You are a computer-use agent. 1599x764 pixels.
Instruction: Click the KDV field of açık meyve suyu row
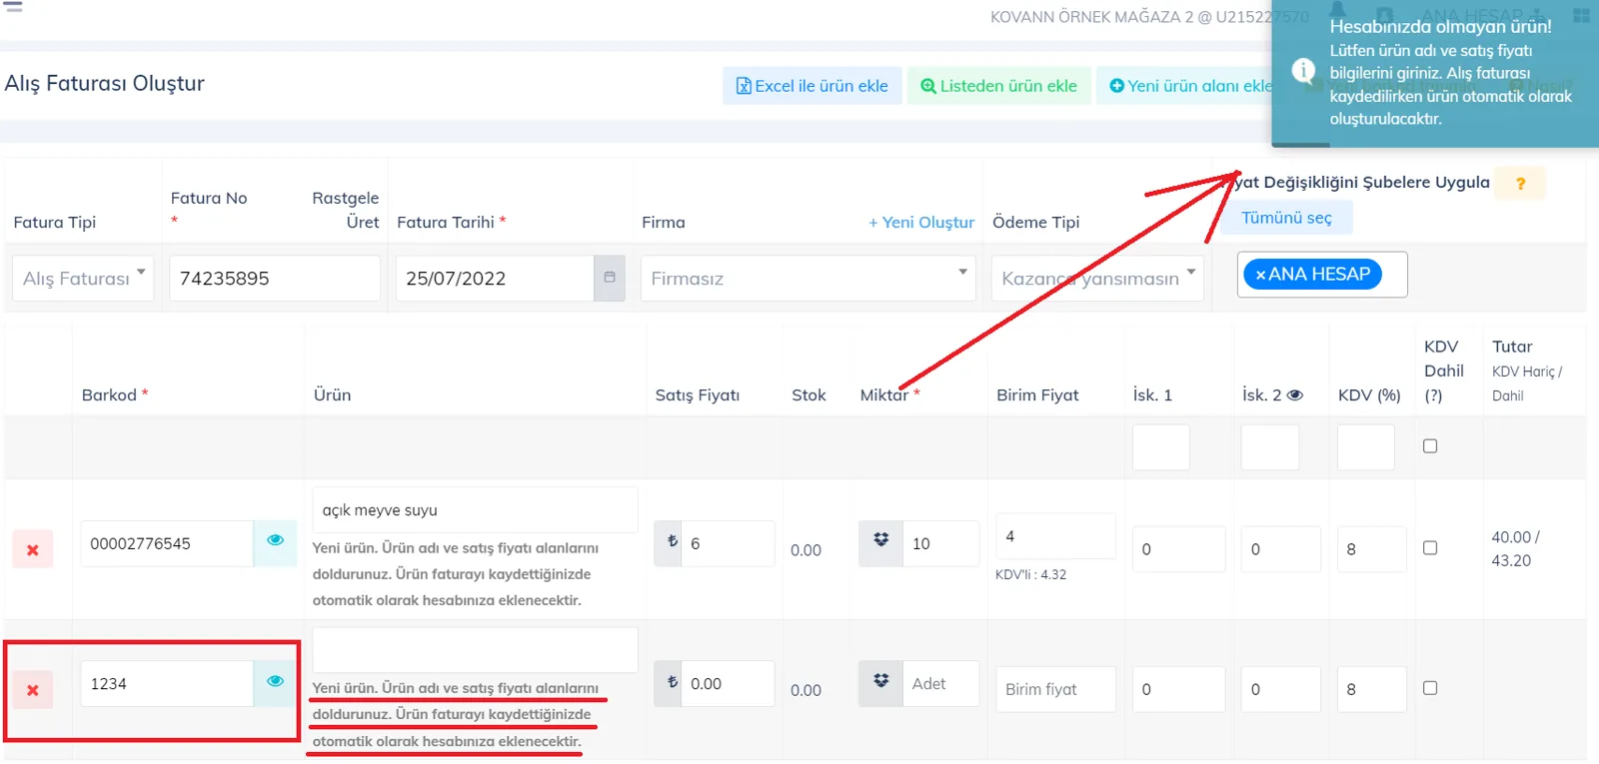pos(1371,549)
